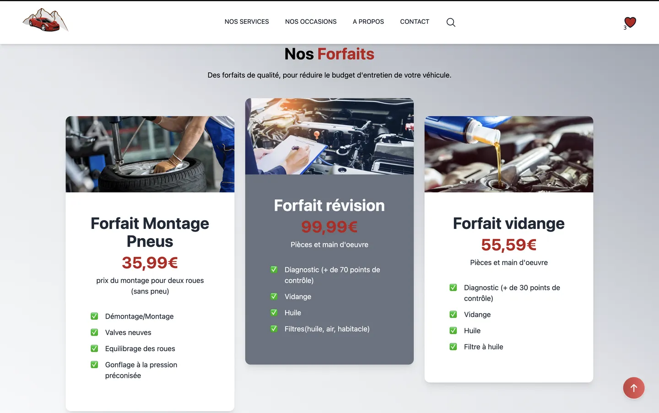The width and height of the screenshot is (659, 413).
Task: Go to Nos Occasions page
Action: click(311, 22)
